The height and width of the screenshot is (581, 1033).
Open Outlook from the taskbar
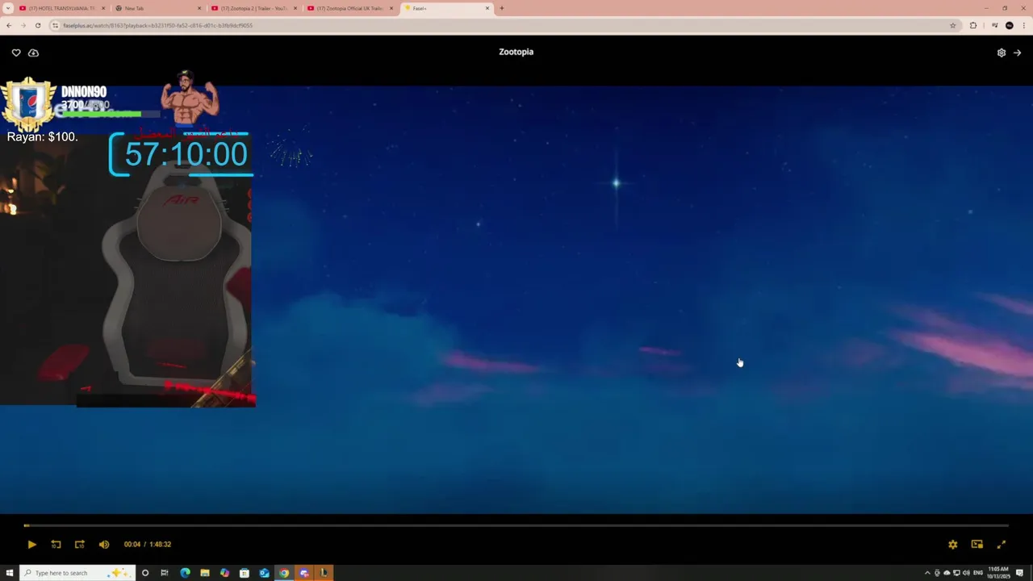264,573
